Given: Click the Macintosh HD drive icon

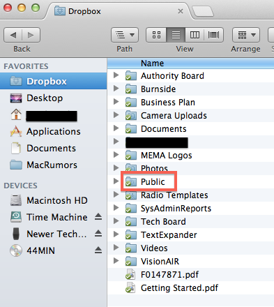Looking at the screenshot, I should [16, 200].
